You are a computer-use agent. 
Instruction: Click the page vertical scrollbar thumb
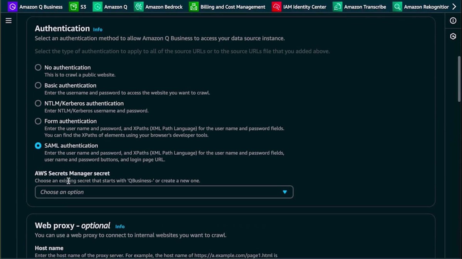[459, 79]
